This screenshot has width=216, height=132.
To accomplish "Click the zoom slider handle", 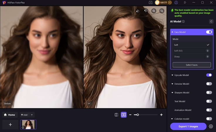I will click(x=137, y=115).
